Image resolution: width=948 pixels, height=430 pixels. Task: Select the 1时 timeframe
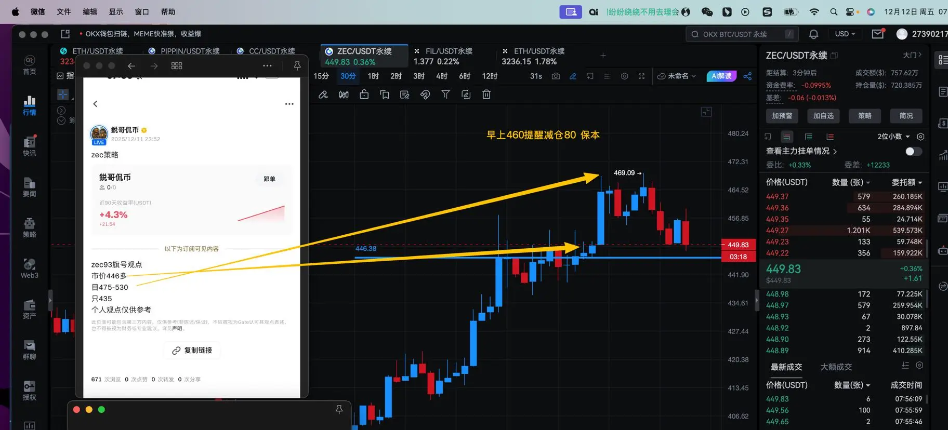373,76
